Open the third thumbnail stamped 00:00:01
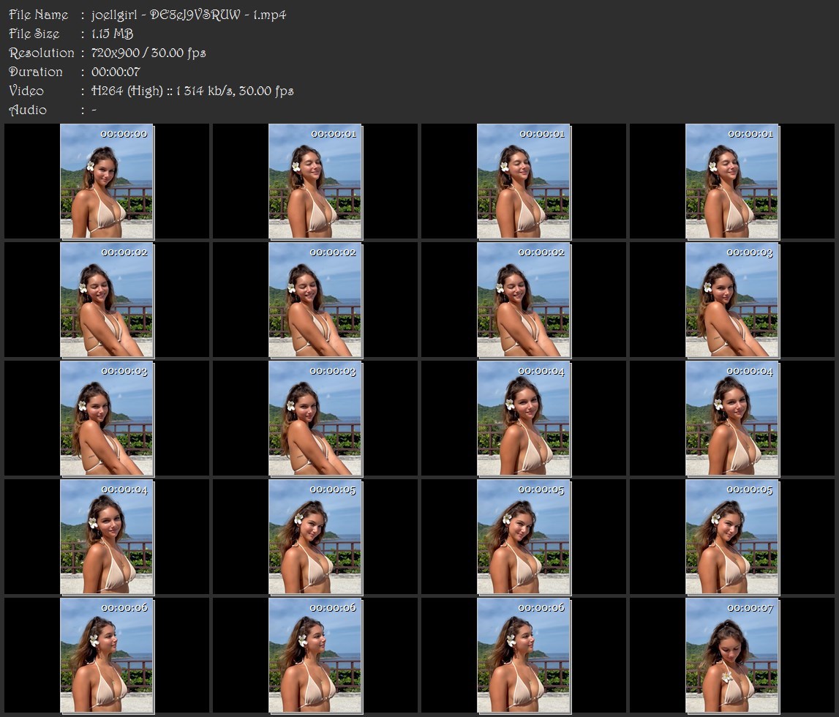839x717 pixels. click(732, 181)
